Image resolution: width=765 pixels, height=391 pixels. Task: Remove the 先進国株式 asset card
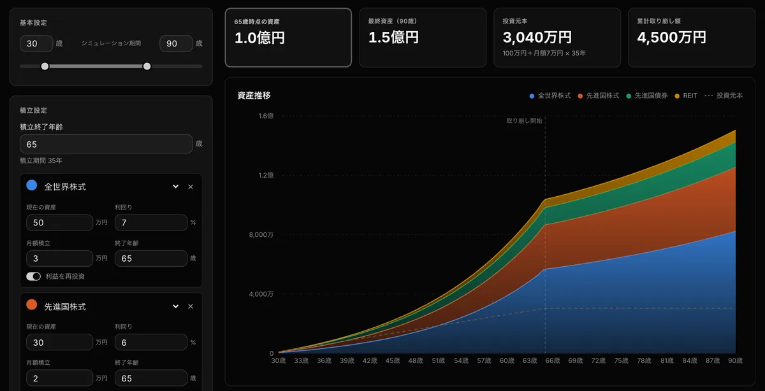point(191,306)
